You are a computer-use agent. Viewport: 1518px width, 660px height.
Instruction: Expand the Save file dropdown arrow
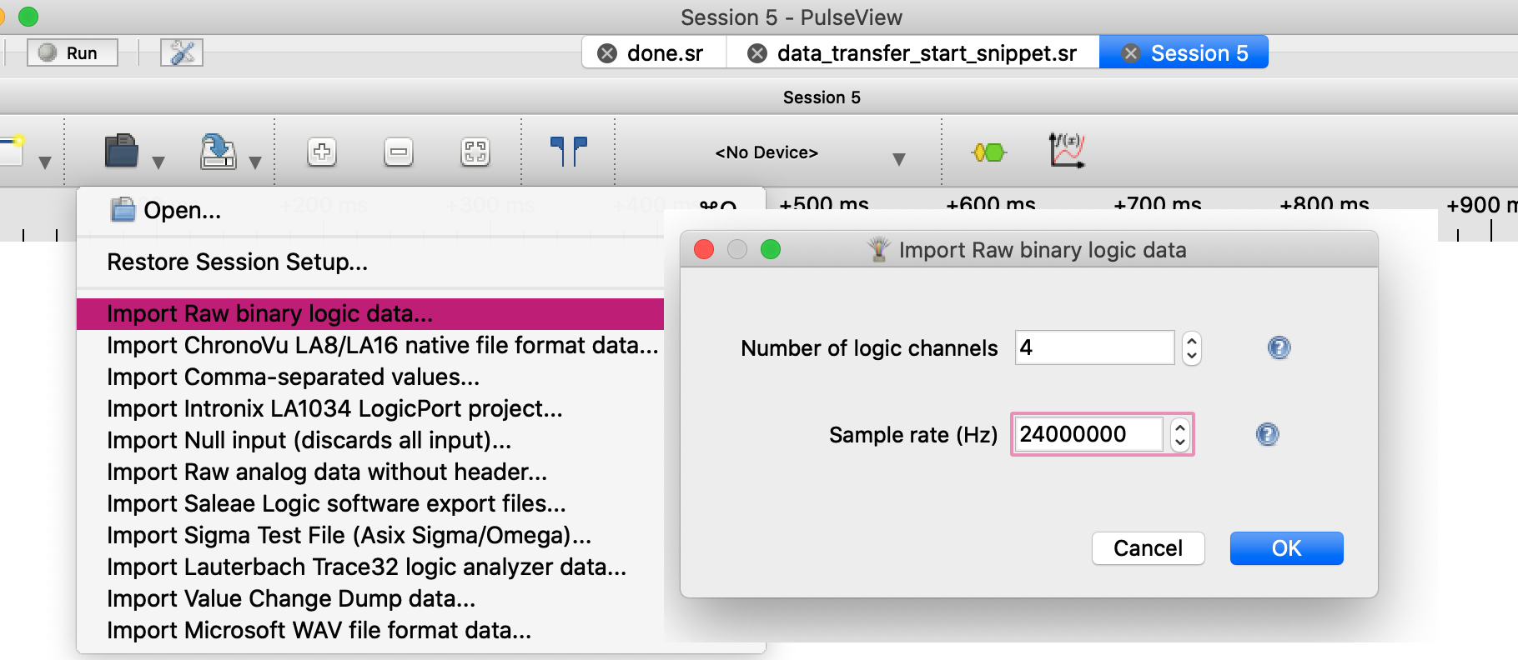[255, 162]
